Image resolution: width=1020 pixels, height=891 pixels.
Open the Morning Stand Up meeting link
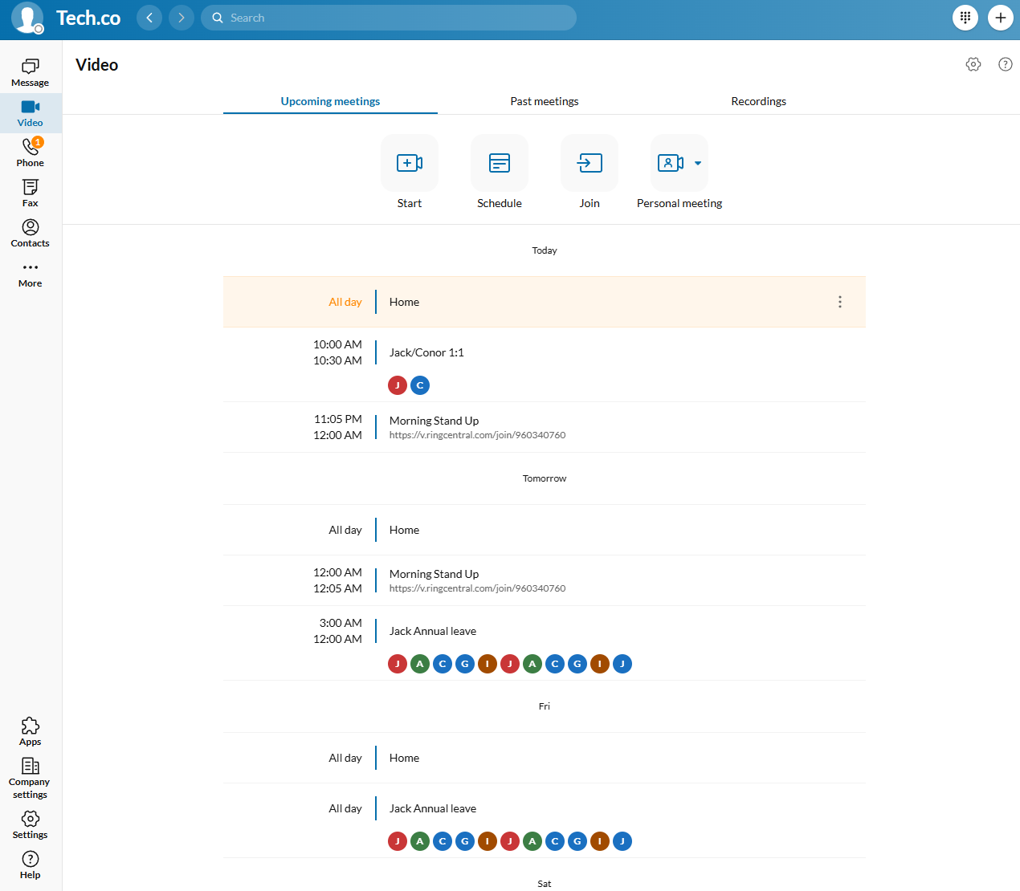(x=477, y=434)
